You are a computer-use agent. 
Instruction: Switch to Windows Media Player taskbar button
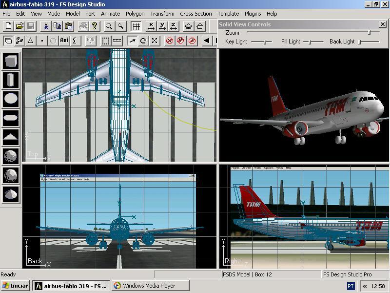coord(151,286)
